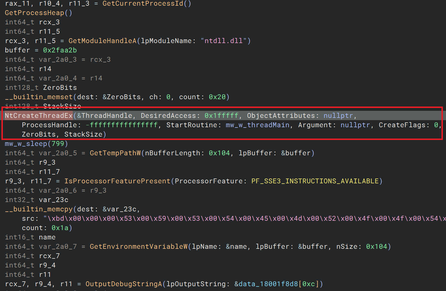446x291 pixels.
Task: Click the GetTempPathW function call
Action: click(x=115, y=153)
